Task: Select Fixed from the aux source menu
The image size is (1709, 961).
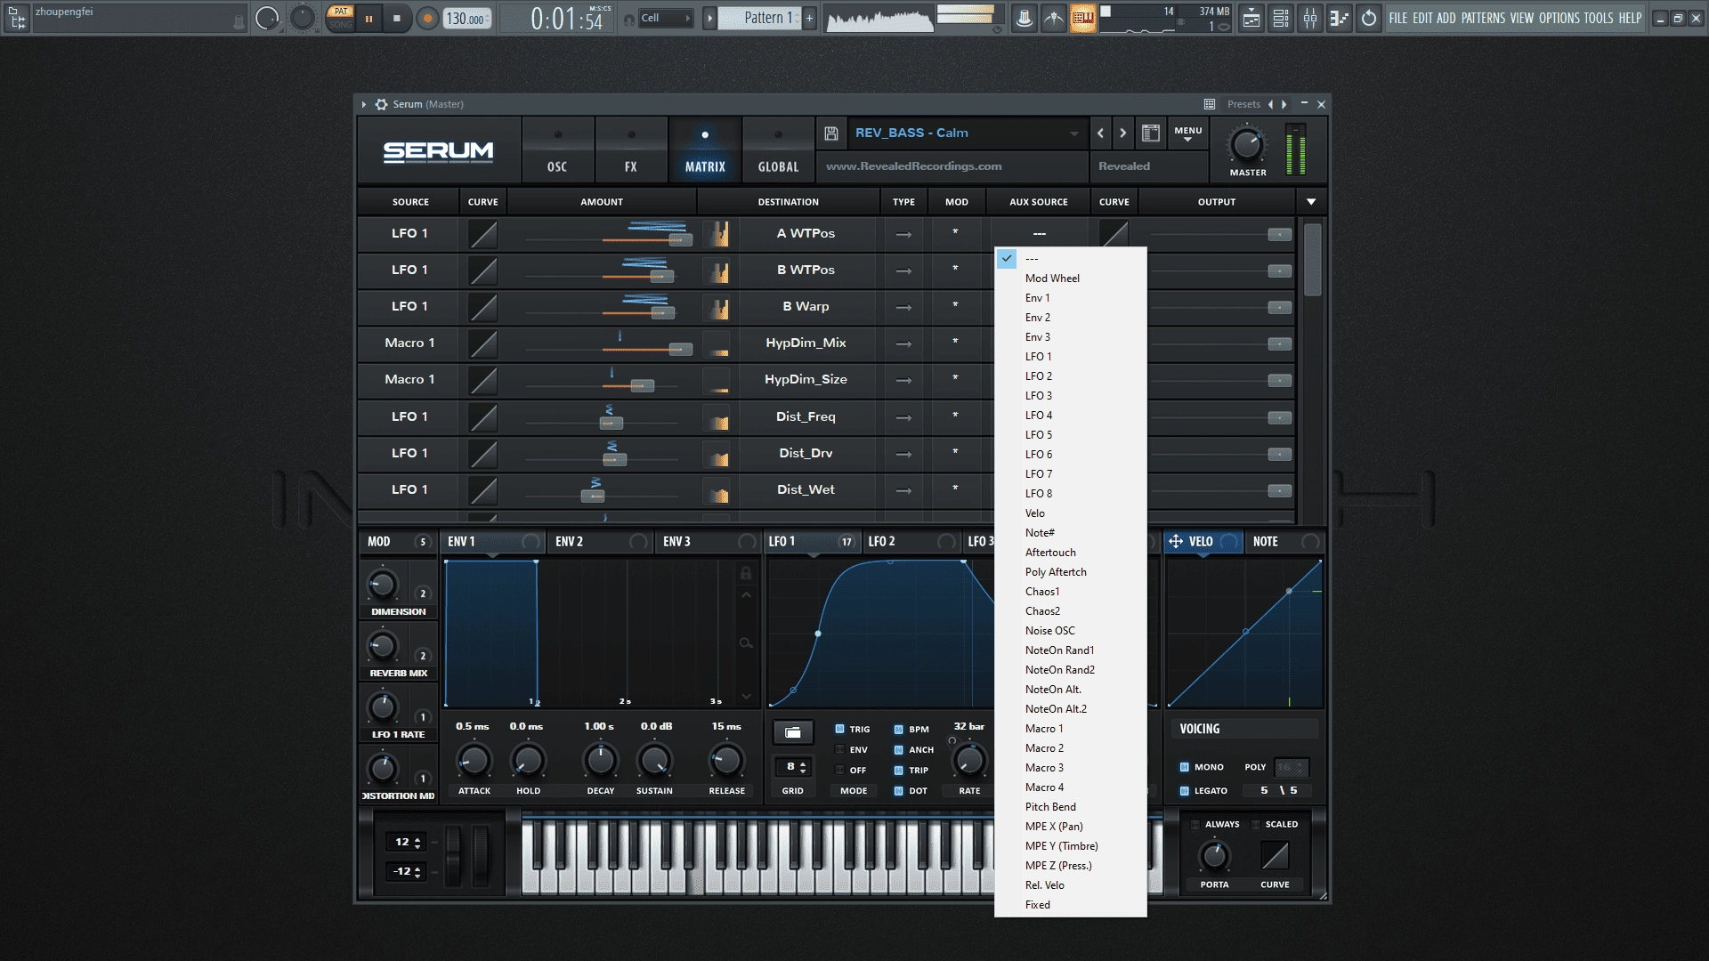Action: [1070, 905]
